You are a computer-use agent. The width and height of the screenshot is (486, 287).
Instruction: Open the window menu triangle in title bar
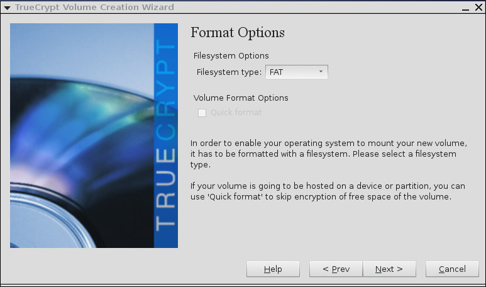pos(7,8)
